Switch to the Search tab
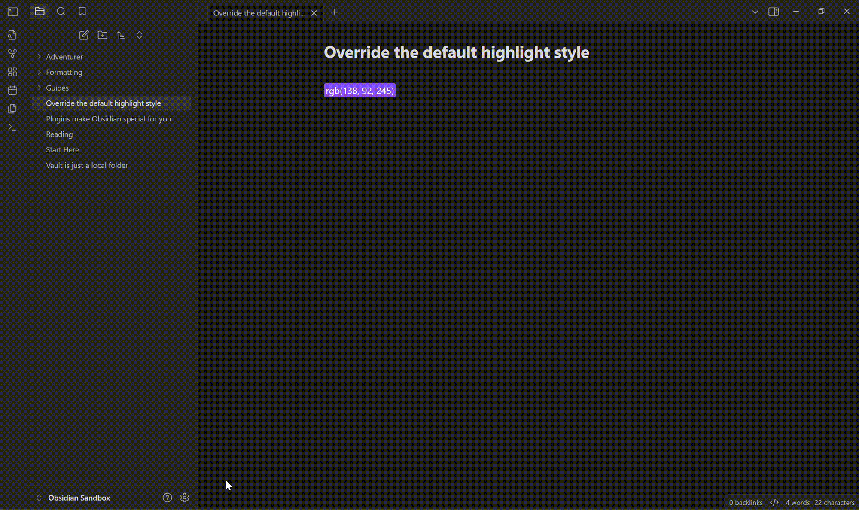The height and width of the screenshot is (510, 859). tap(61, 12)
